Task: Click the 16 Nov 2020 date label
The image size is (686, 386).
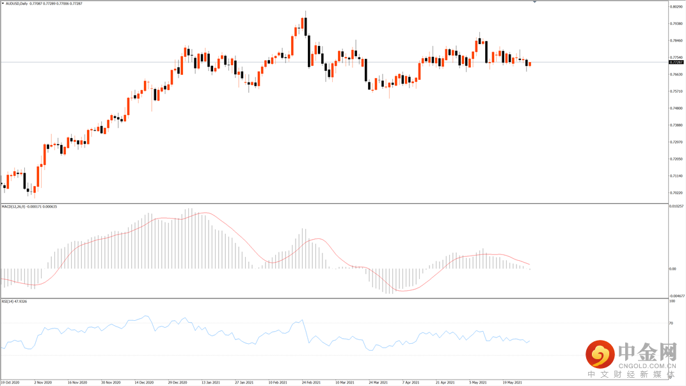Action: [77, 383]
